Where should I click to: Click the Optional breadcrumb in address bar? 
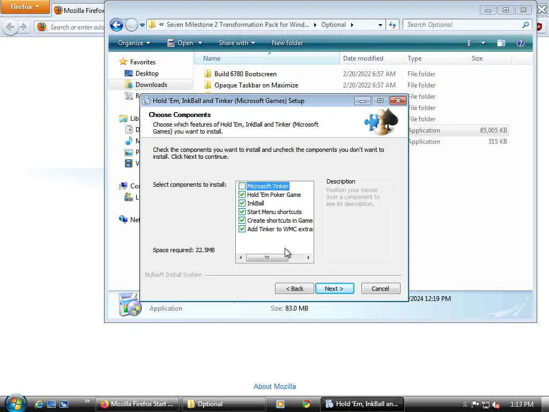point(333,25)
